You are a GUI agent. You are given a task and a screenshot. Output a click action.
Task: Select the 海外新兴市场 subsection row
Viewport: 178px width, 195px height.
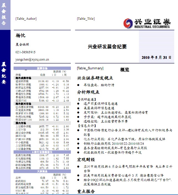click(23, 103)
